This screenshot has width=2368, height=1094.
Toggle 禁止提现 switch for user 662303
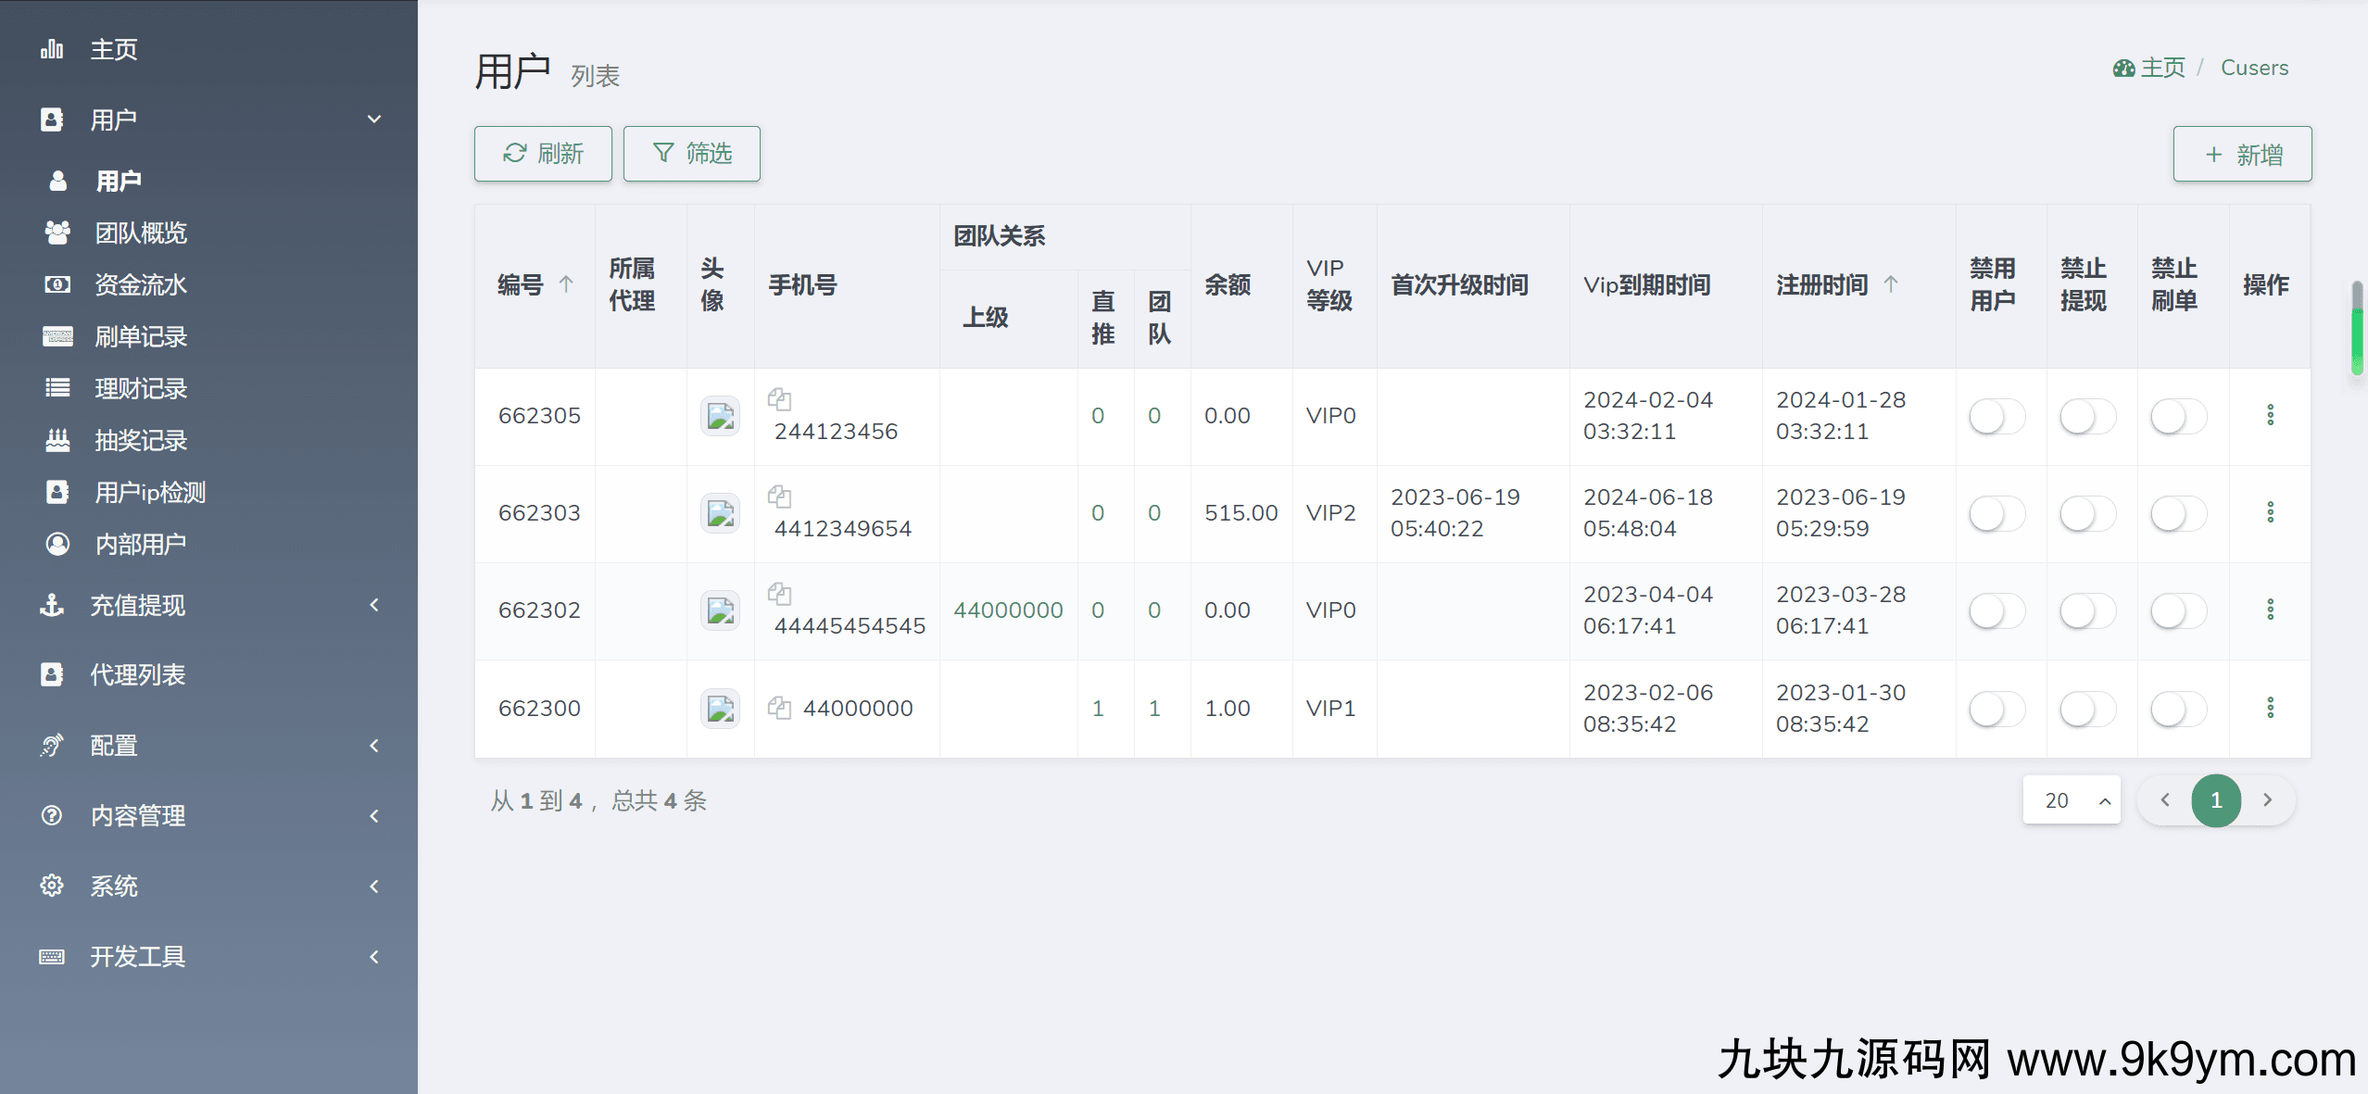(2087, 513)
